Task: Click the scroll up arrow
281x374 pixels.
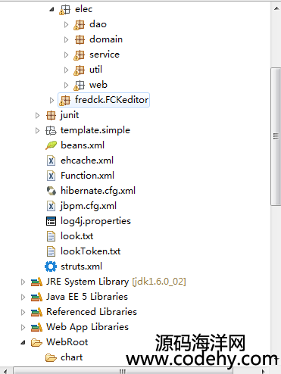Action: [x=276, y=8]
